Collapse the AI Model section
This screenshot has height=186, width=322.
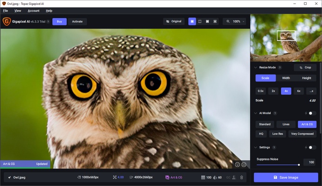255,113
